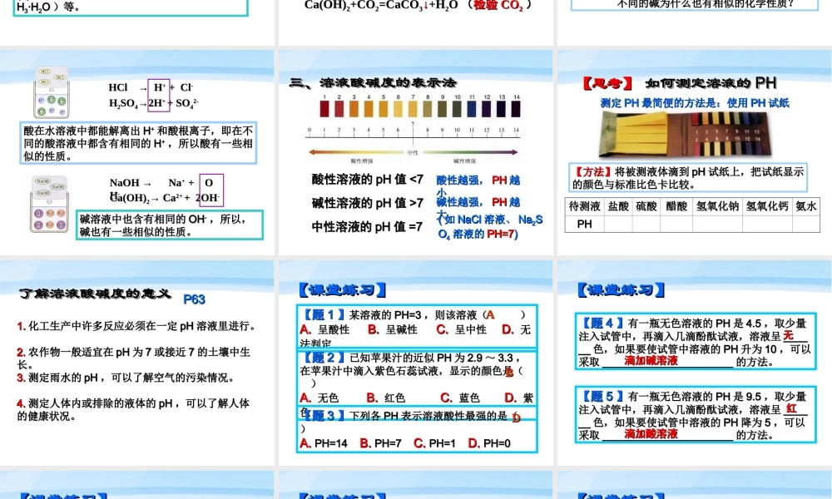
Task: Click the 氢氧化钠 table cell
Action: [717, 206]
